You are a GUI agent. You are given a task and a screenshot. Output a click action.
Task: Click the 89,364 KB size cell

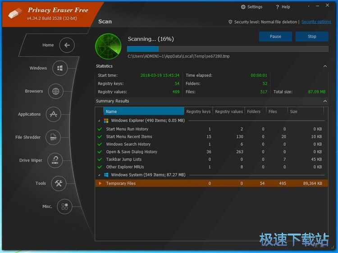313,184
